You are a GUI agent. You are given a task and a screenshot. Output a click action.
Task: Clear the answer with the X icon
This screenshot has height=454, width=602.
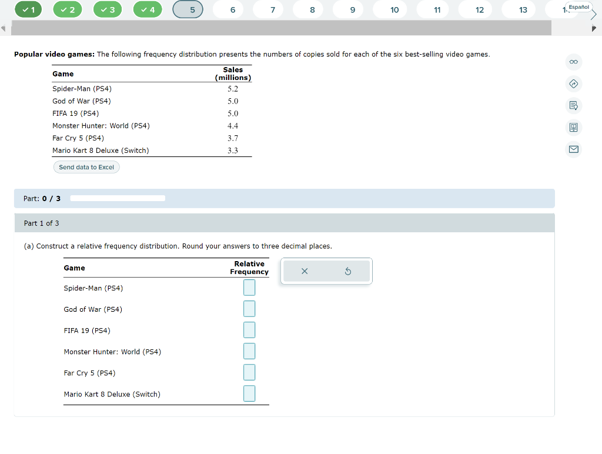click(305, 271)
